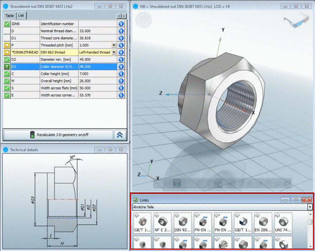Switch to the Table tab
Image resolution: width=315 pixels, height=251 pixels.
click(9, 16)
